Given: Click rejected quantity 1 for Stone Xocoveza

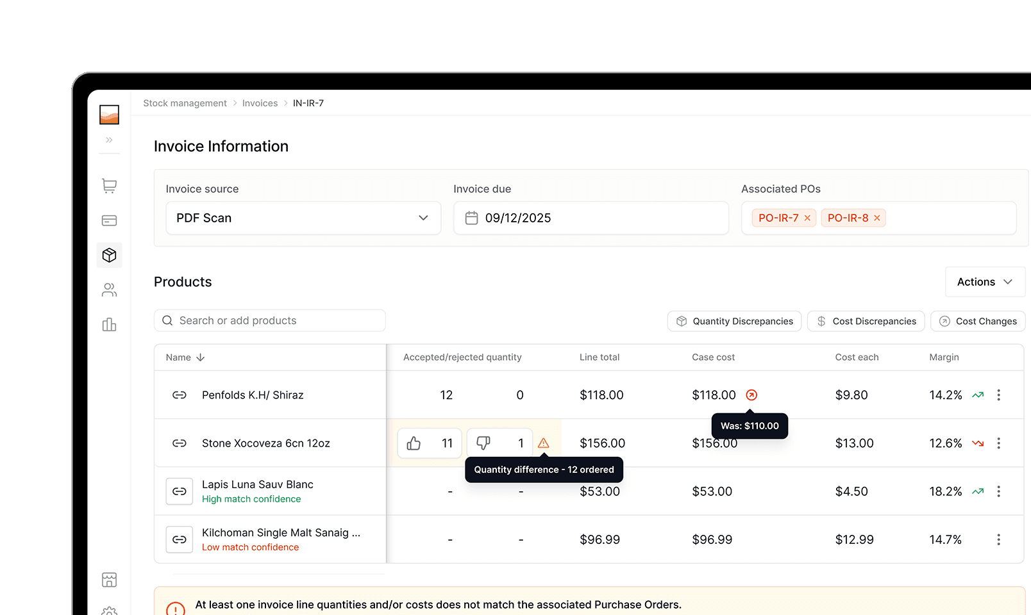Looking at the screenshot, I should tap(521, 443).
